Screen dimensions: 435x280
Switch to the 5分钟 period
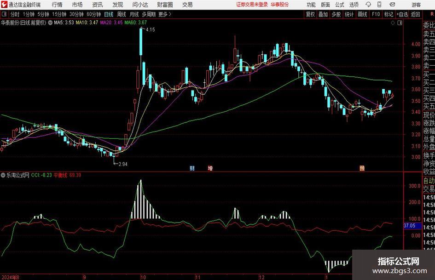coord(43,14)
